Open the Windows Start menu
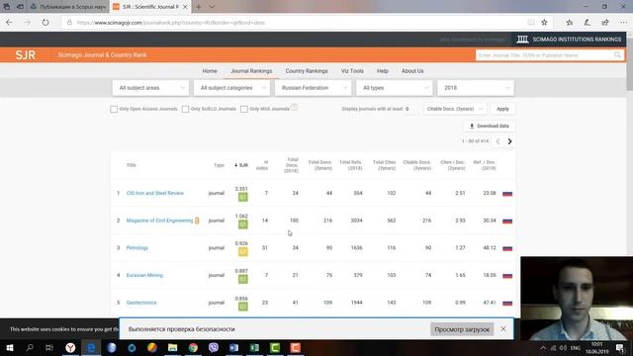 click(10, 347)
